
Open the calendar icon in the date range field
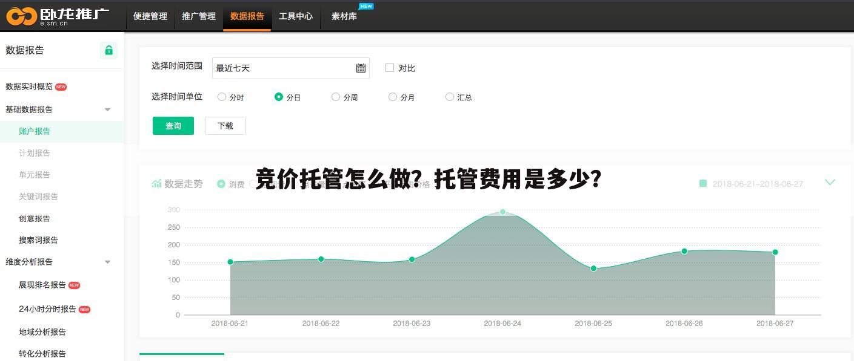tap(361, 68)
